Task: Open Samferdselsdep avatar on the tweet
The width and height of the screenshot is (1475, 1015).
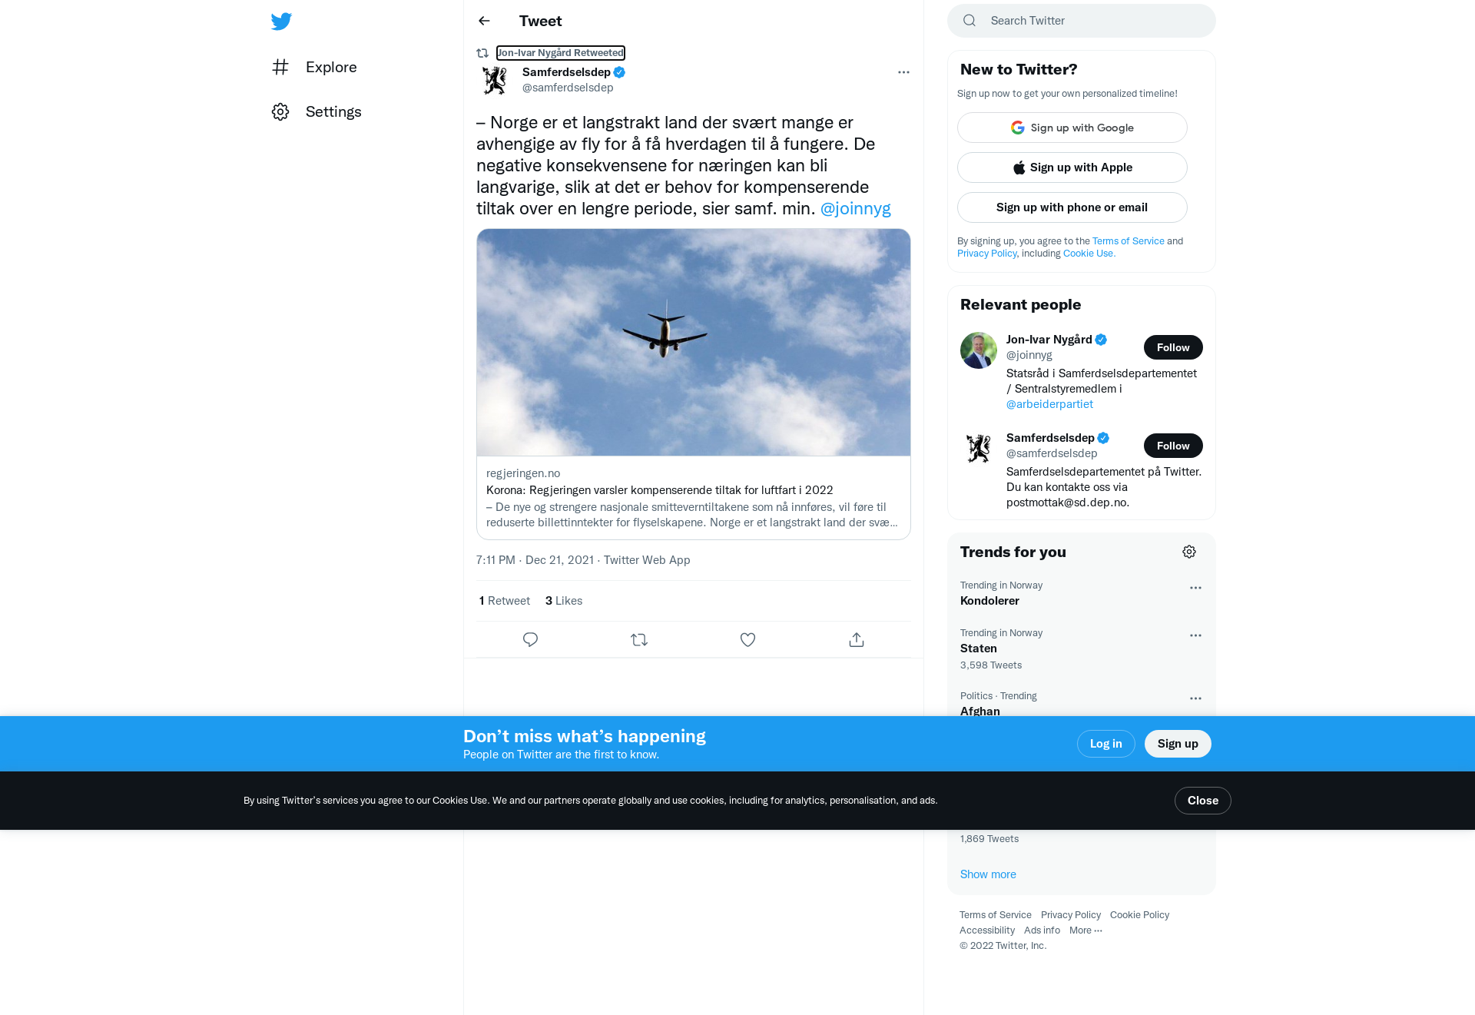Action: click(495, 80)
